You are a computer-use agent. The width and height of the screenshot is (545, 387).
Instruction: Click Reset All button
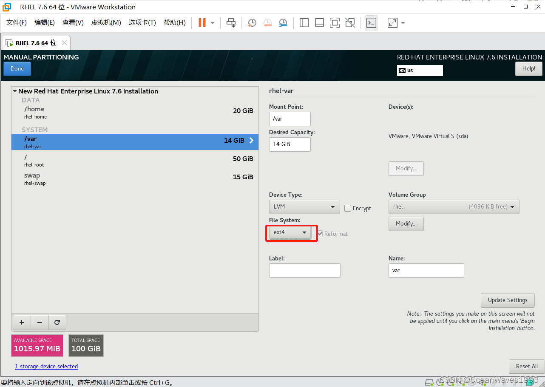click(527, 367)
